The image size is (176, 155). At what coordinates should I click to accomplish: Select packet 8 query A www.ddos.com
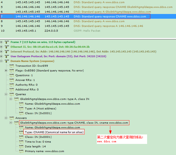88,21
